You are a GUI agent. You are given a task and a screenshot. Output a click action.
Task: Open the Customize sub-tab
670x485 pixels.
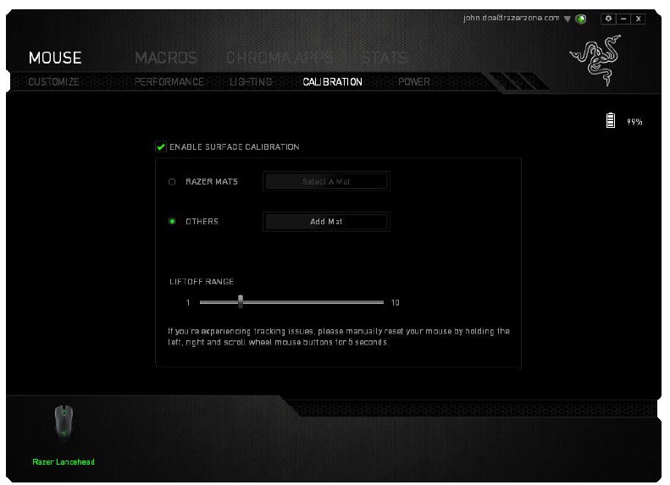pyautogui.click(x=54, y=82)
